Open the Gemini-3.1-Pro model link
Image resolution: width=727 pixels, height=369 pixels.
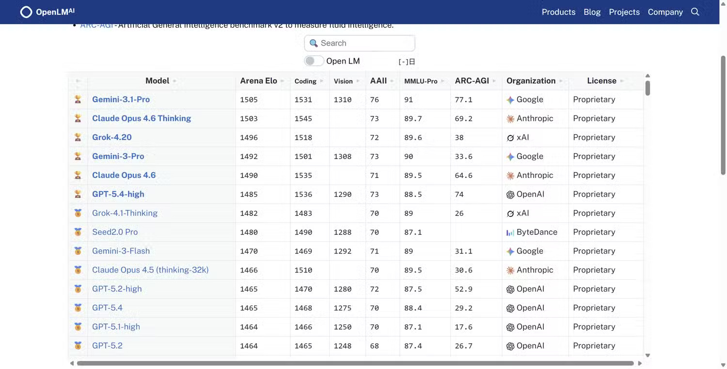[121, 99]
